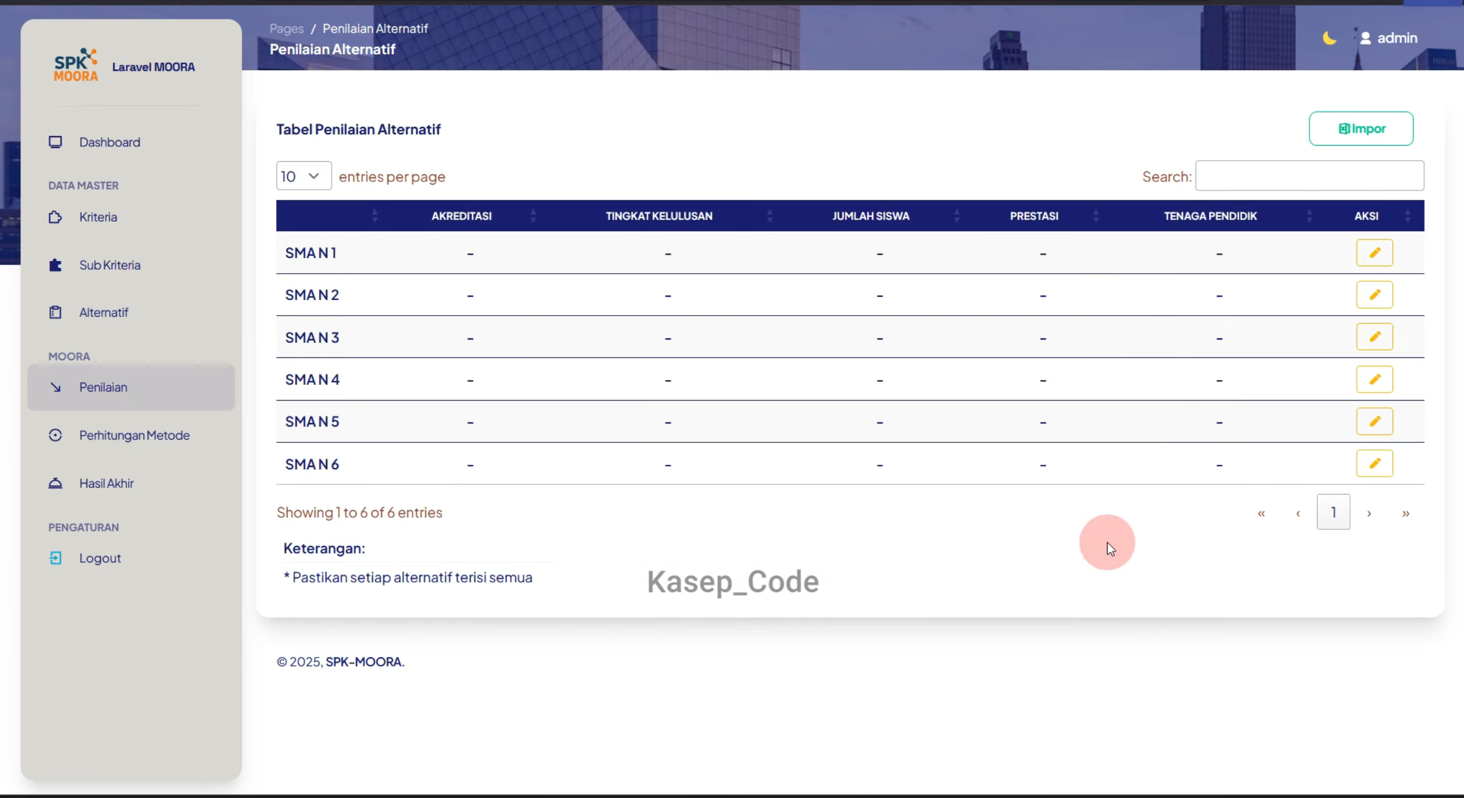Click the SPK MOORA logo
The height and width of the screenshot is (798, 1464).
(76, 65)
